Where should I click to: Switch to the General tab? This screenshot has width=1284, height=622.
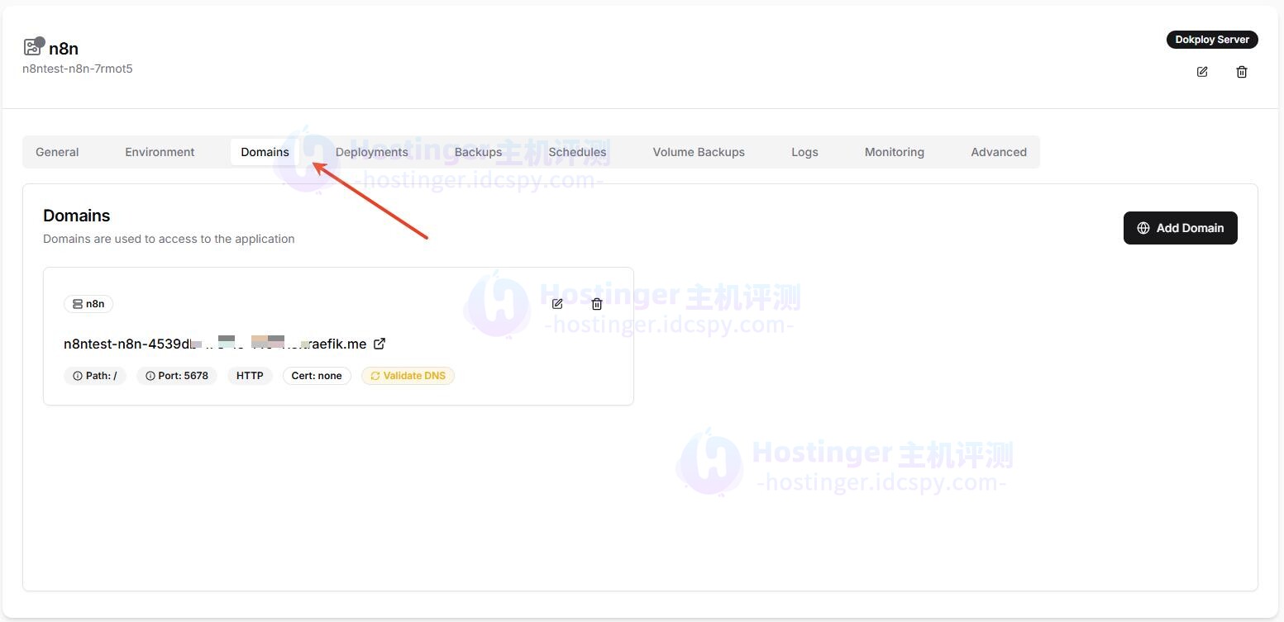[x=57, y=152]
